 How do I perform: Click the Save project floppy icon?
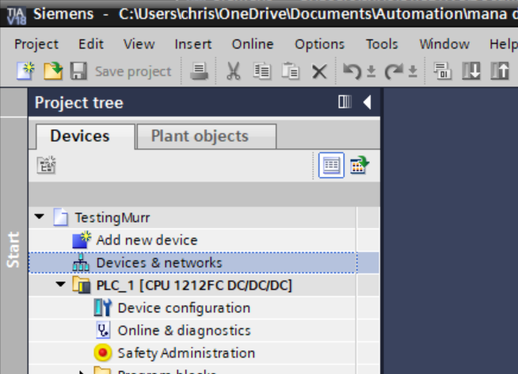click(78, 71)
